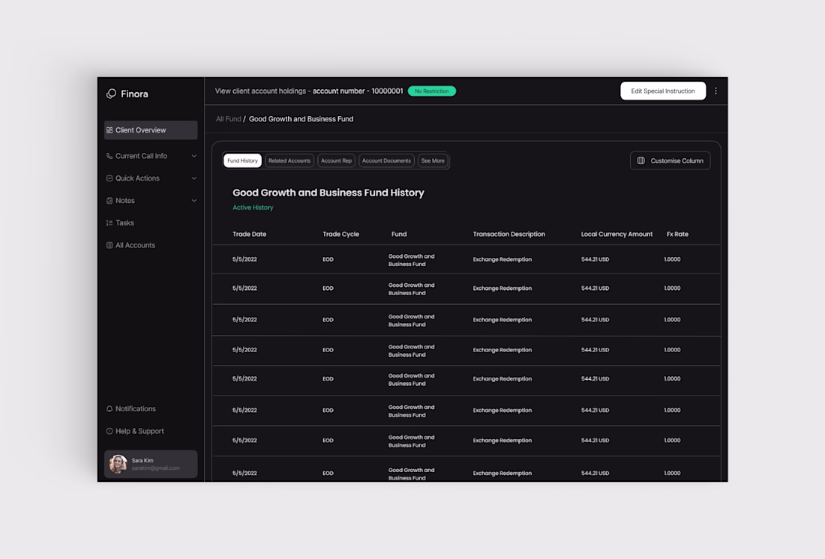Select Client Overview text in sidebar
This screenshot has width=825, height=559.
click(x=140, y=130)
